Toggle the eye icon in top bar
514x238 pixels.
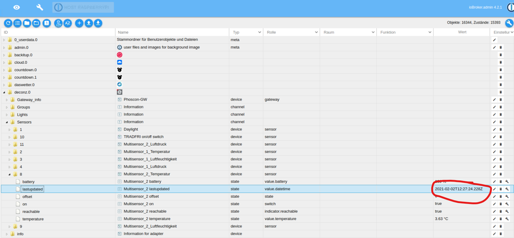17,7
